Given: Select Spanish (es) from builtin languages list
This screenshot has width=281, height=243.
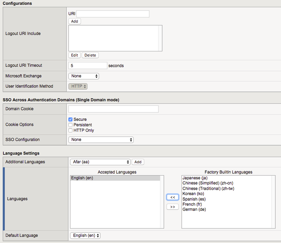Looking at the screenshot, I should pyautogui.click(x=194, y=199).
